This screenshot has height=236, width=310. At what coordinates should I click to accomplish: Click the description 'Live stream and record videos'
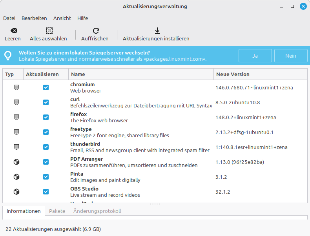(105, 195)
